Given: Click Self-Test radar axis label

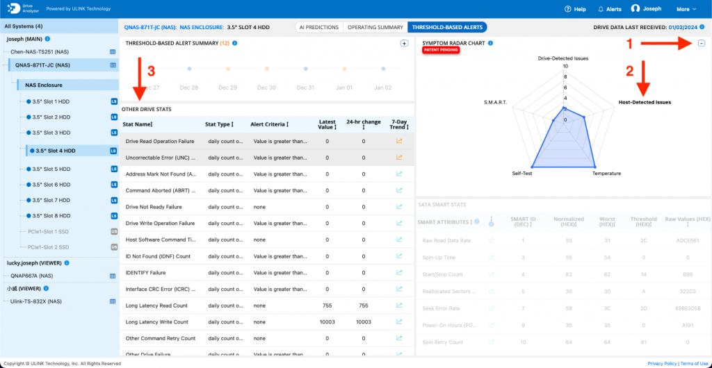Looking at the screenshot, I should 522,174.
